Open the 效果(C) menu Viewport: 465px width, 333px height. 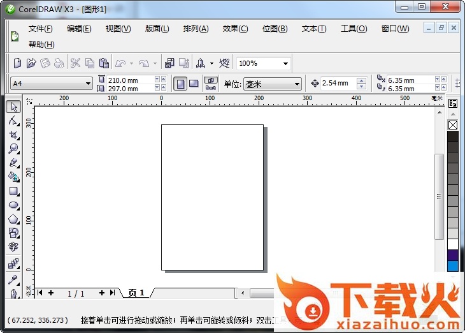[x=235, y=29]
